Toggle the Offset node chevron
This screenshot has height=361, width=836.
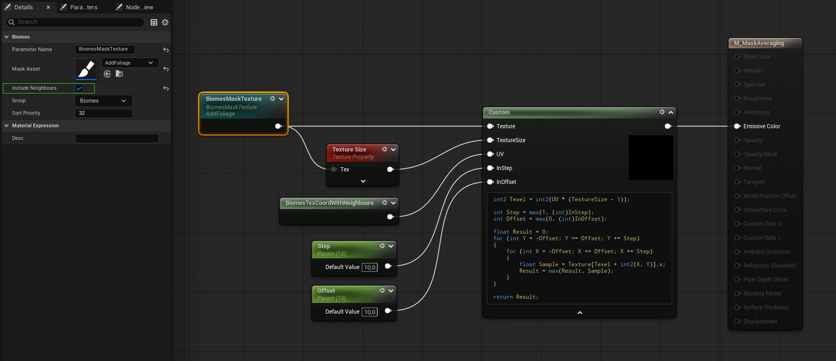pos(391,290)
